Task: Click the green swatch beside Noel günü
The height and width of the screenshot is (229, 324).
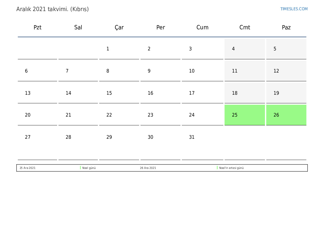Action: 80,168
